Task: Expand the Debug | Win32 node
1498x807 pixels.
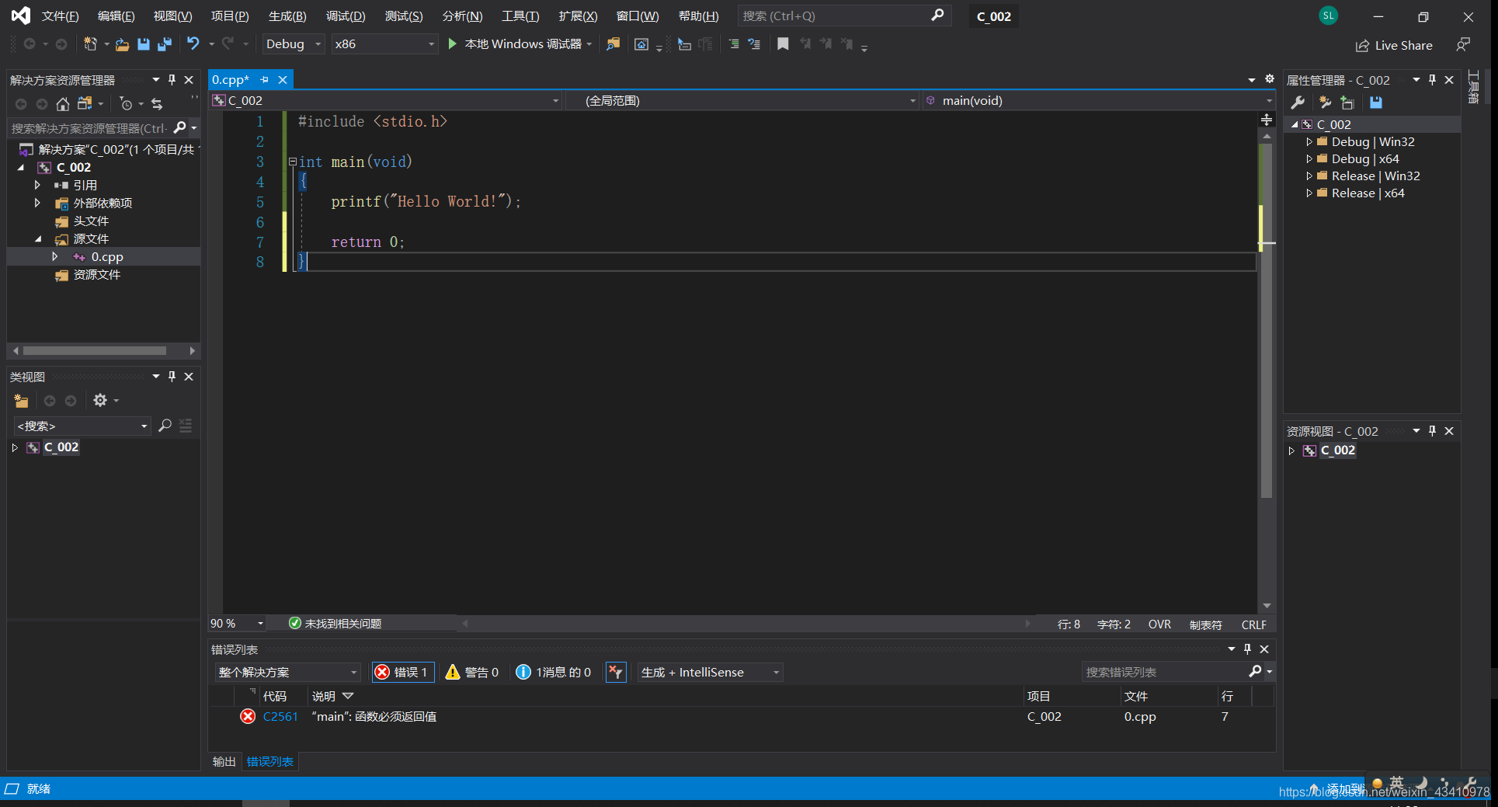Action: (x=1309, y=142)
